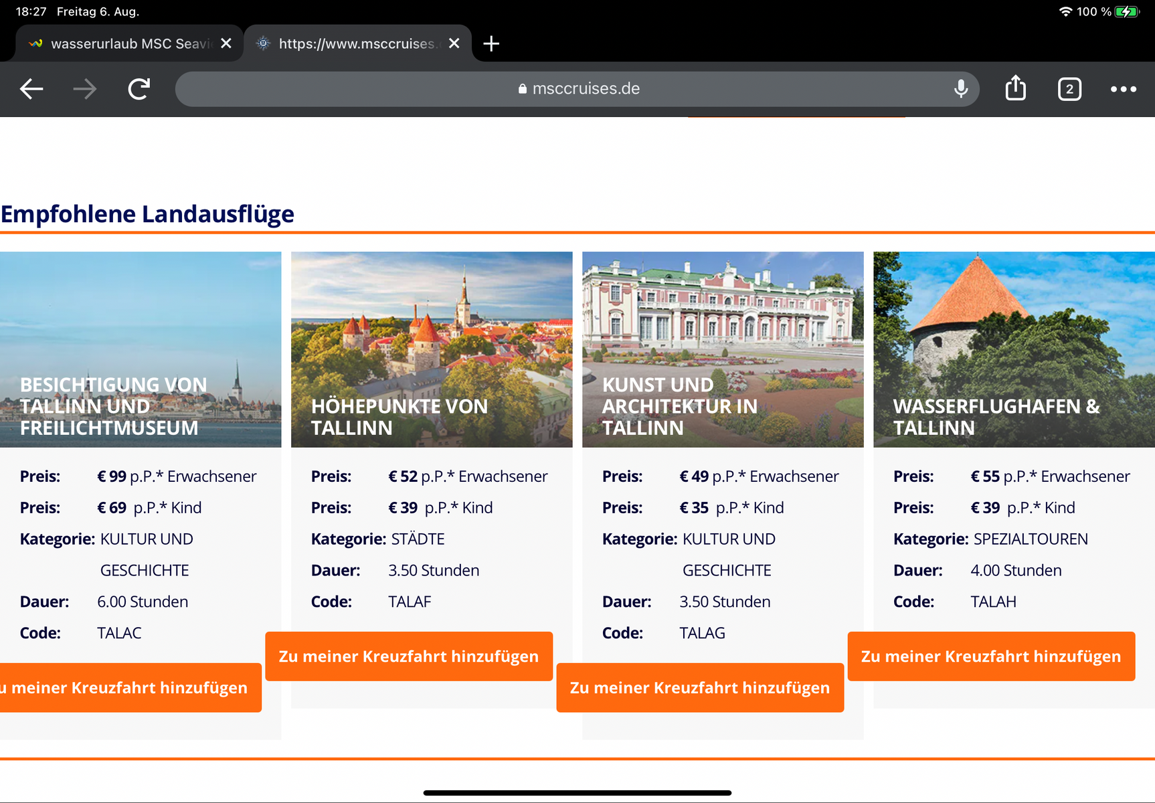The height and width of the screenshot is (803, 1155).
Task: Click the forward navigation arrow
Action: 85,89
